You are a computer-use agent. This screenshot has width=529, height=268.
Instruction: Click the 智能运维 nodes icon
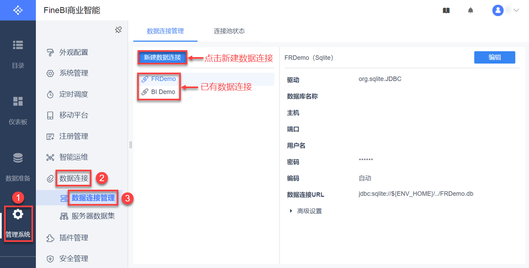point(50,157)
